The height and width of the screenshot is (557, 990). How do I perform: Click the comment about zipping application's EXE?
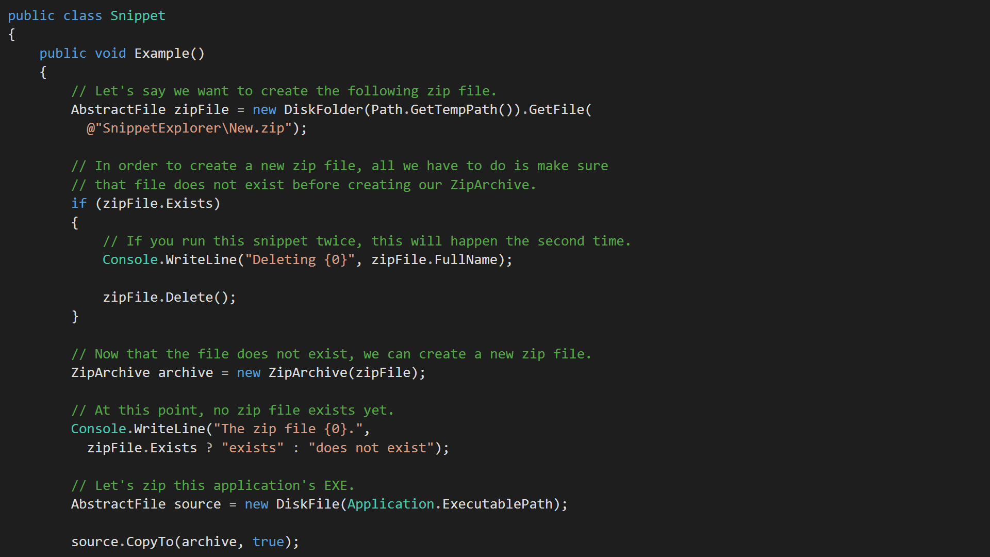[x=212, y=486]
